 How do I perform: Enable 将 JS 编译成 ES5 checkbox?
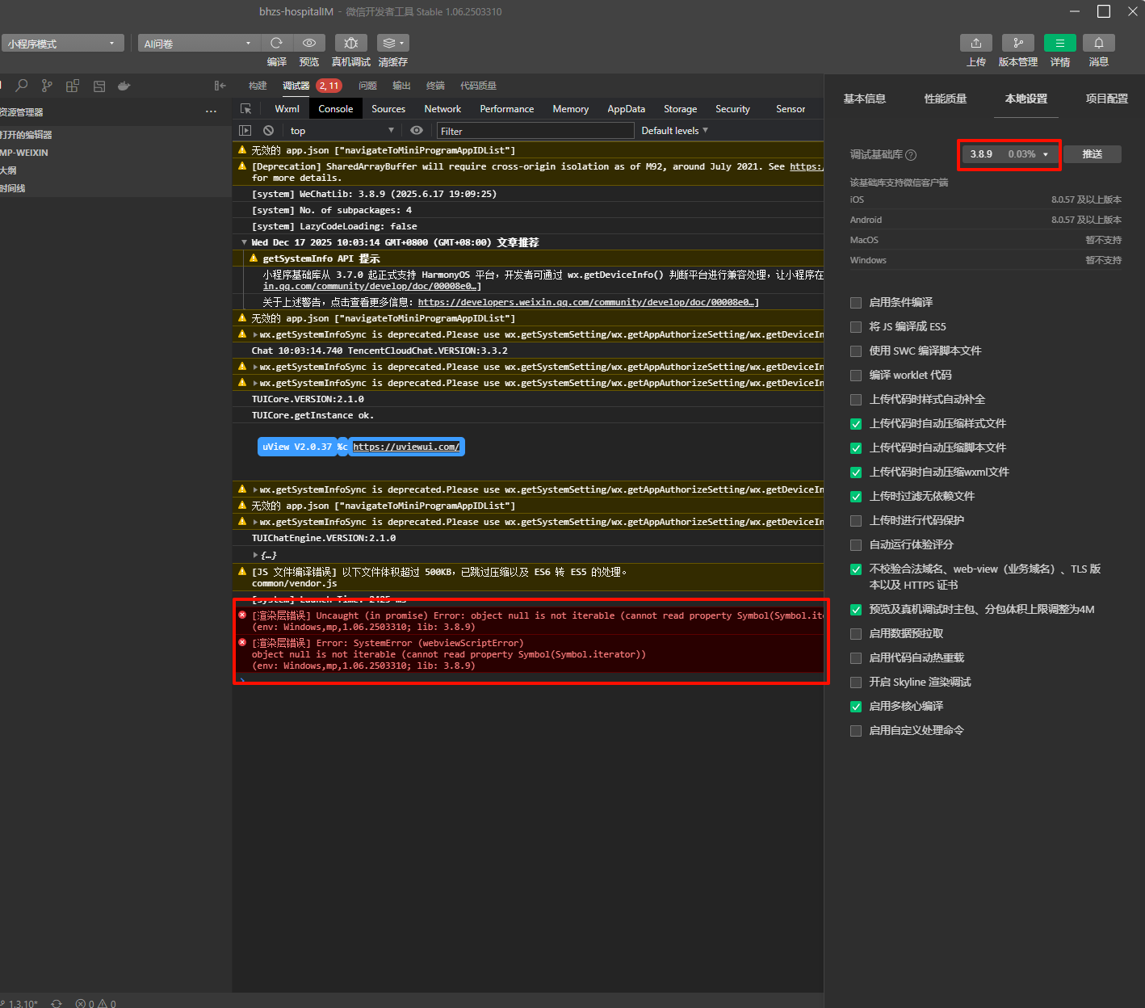point(856,327)
